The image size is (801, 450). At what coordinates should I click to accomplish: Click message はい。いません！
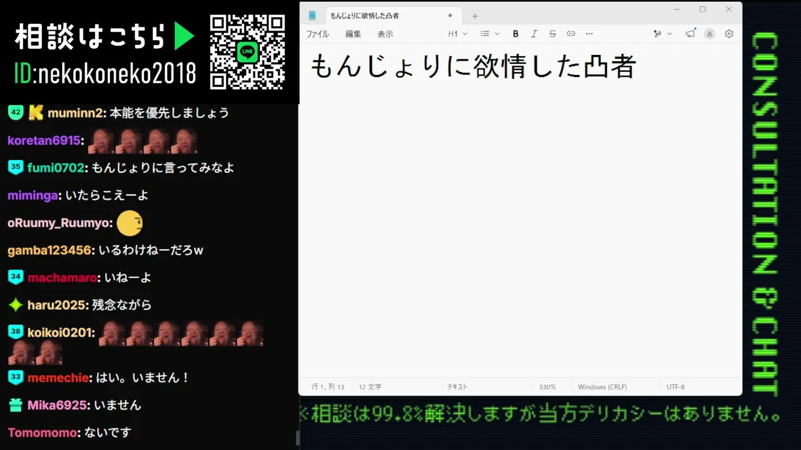point(143,378)
